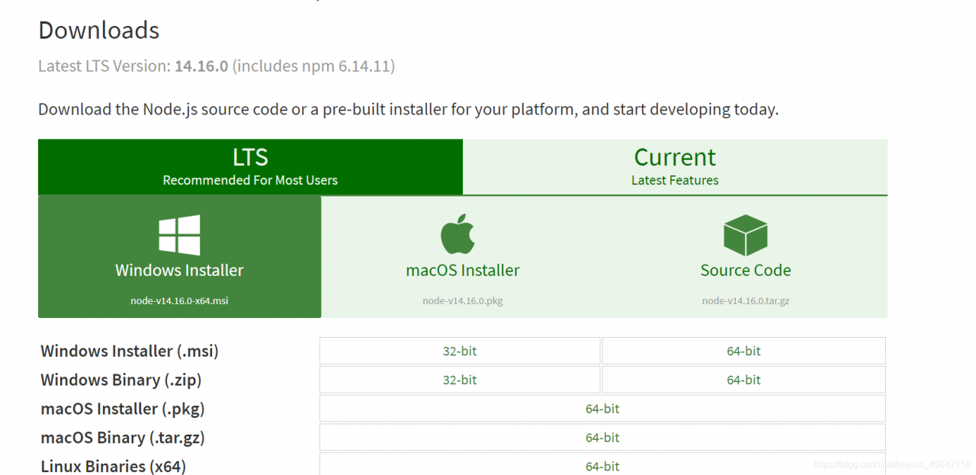Click the Windows logo icon
Image resolution: width=976 pixels, height=475 pixels.
click(x=180, y=235)
